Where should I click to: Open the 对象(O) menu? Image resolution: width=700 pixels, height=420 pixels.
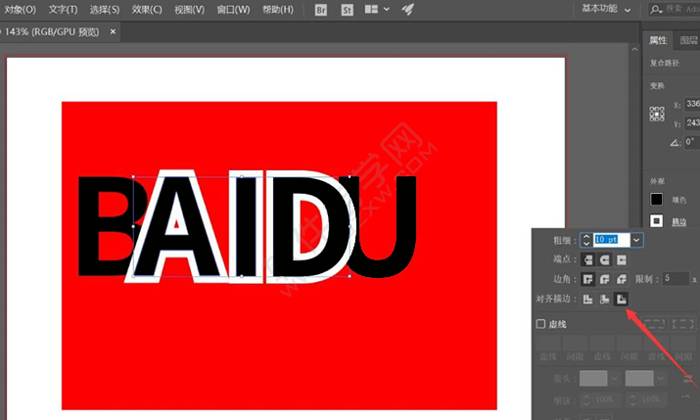[x=20, y=10]
